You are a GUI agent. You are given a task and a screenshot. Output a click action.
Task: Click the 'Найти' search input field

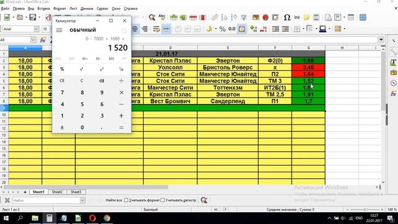coord(46,200)
